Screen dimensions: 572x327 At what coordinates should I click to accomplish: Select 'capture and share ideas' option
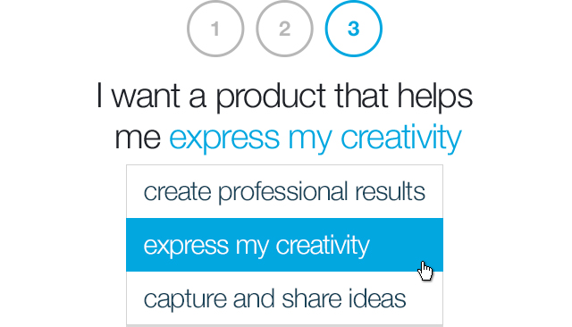point(284,298)
